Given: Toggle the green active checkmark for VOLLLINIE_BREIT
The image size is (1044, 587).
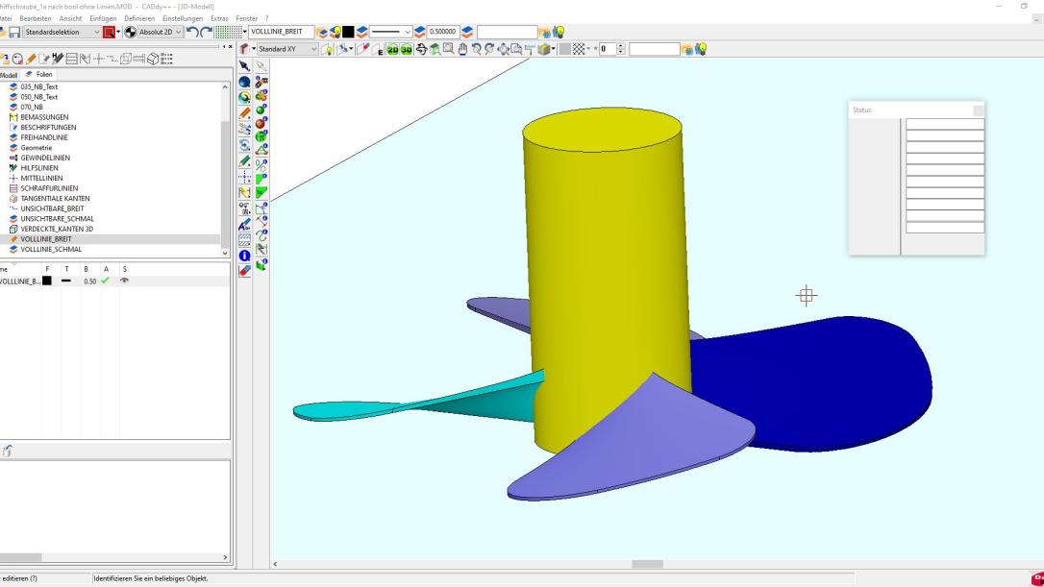Looking at the screenshot, I should tap(106, 281).
